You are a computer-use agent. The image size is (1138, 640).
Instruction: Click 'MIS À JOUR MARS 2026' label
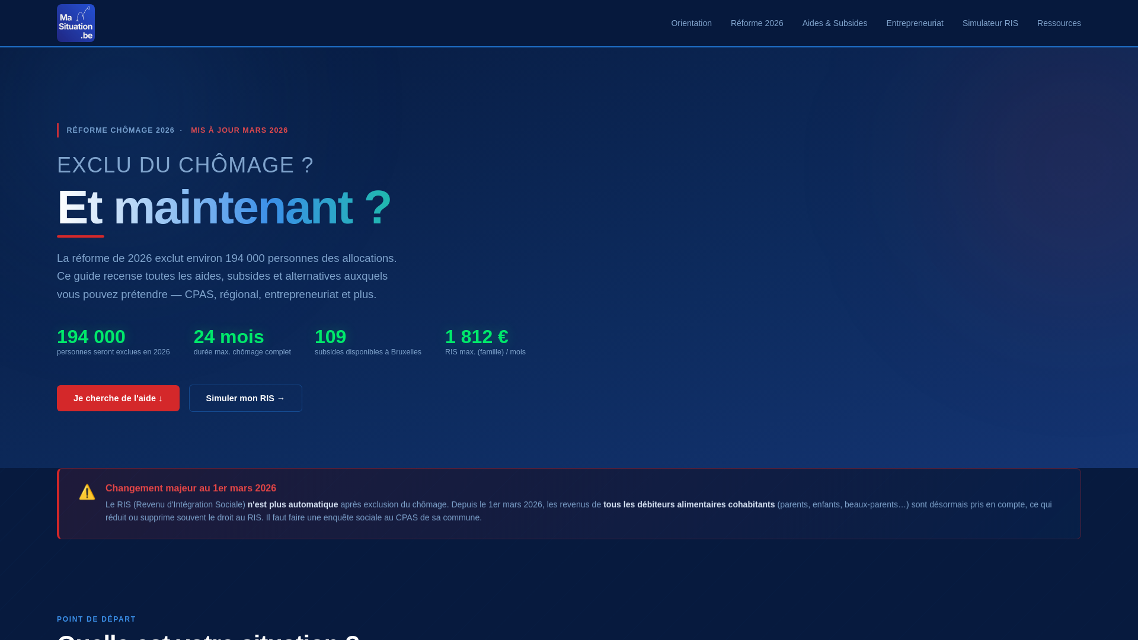tap(239, 130)
